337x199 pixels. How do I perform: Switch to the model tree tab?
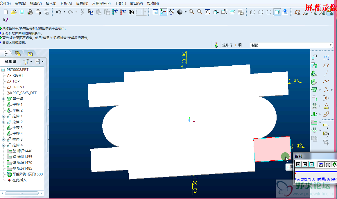[6, 53]
